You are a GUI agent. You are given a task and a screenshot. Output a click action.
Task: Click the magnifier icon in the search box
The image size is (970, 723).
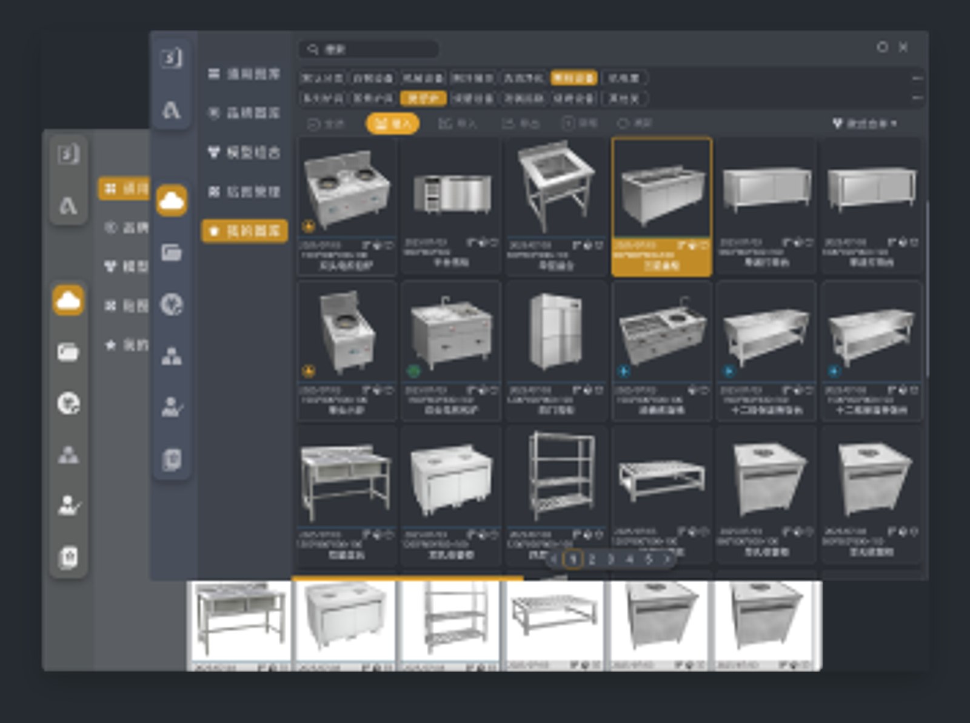[312, 49]
